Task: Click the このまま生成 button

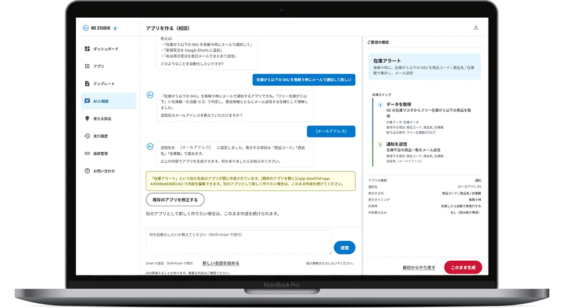Action: (x=463, y=267)
